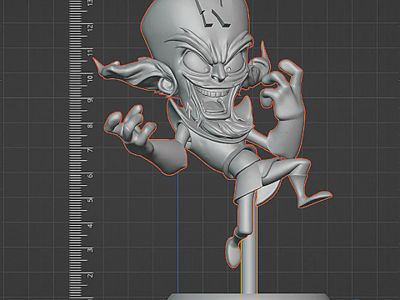400x300 pixels.
Task: Click ruler mark labeled 5
Action: click(90, 200)
